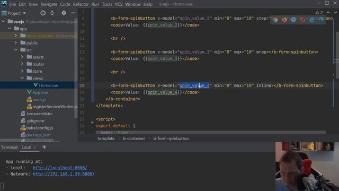The image size is (339, 191).
Task: Select App.vue in project tree
Action: click(40, 92)
